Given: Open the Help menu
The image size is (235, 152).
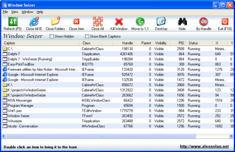Looking at the screenshot, I should click(40, 12).
